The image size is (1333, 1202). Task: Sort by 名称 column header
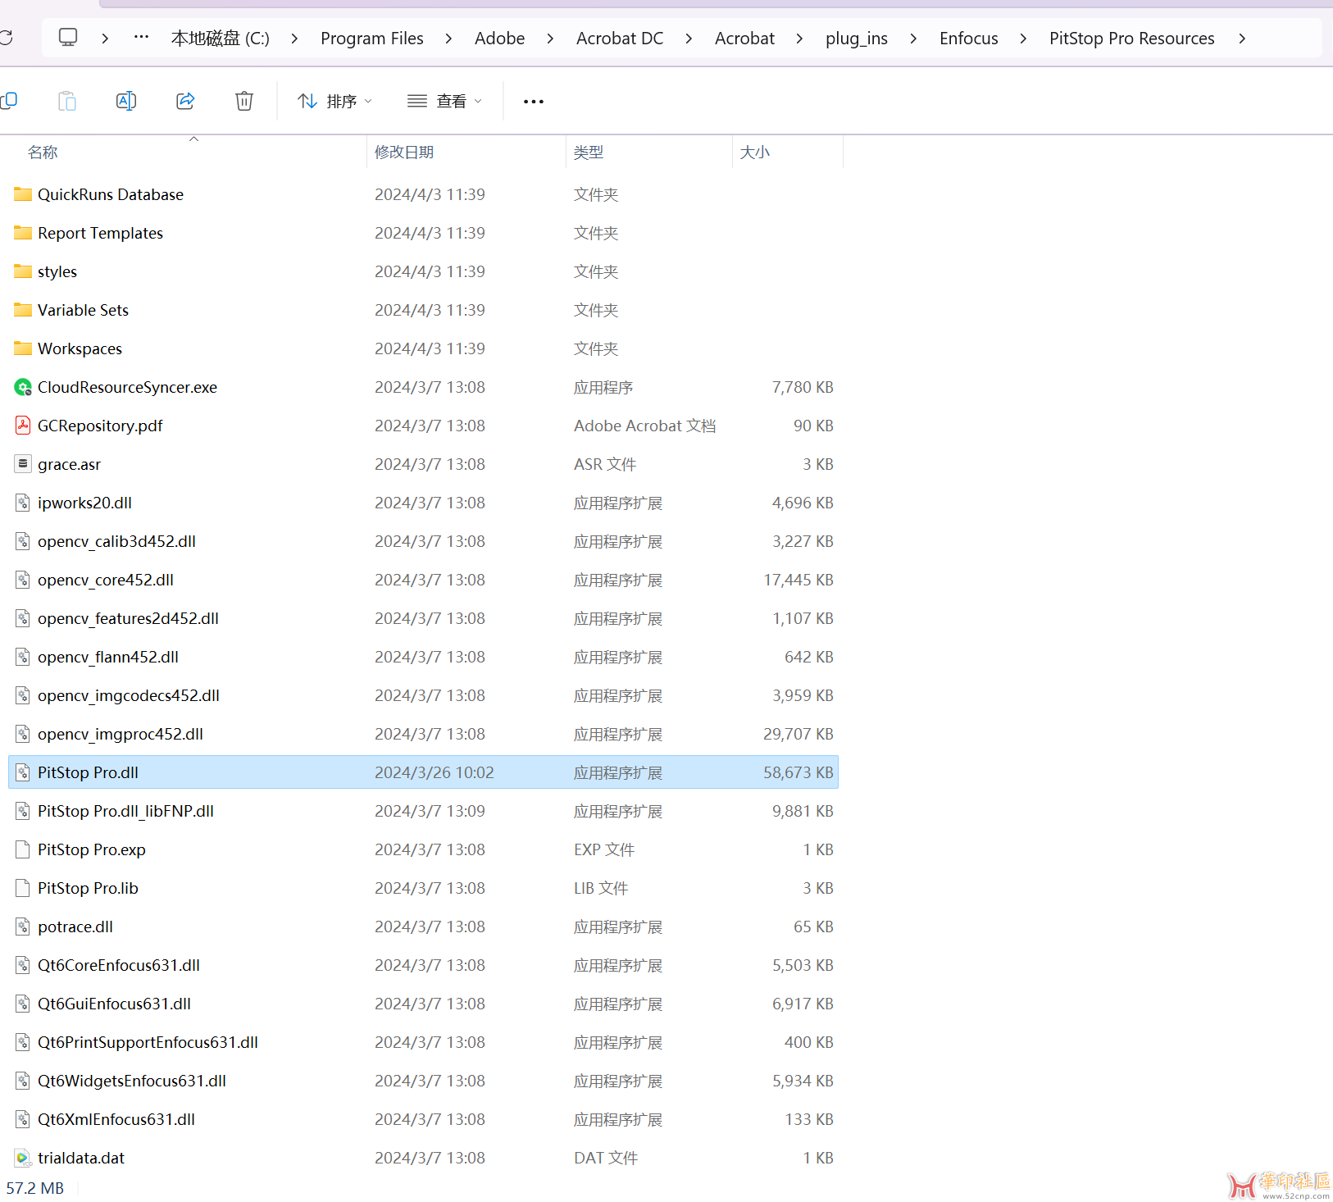[43, 153]
